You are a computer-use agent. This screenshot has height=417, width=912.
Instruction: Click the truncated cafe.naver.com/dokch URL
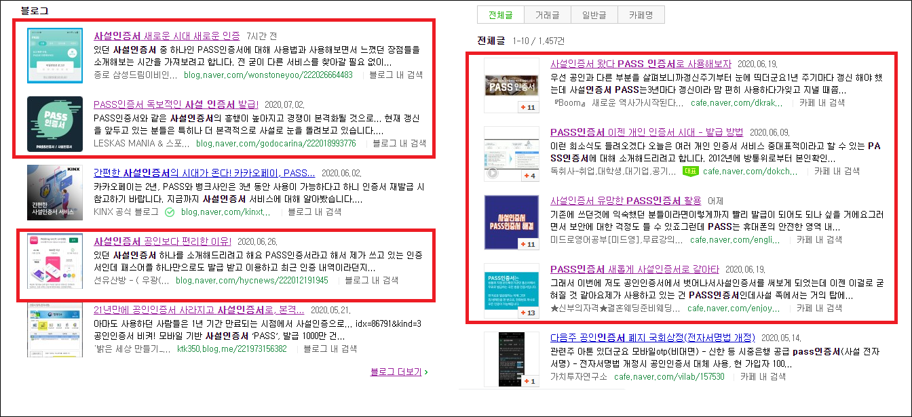tap(750, 172)
